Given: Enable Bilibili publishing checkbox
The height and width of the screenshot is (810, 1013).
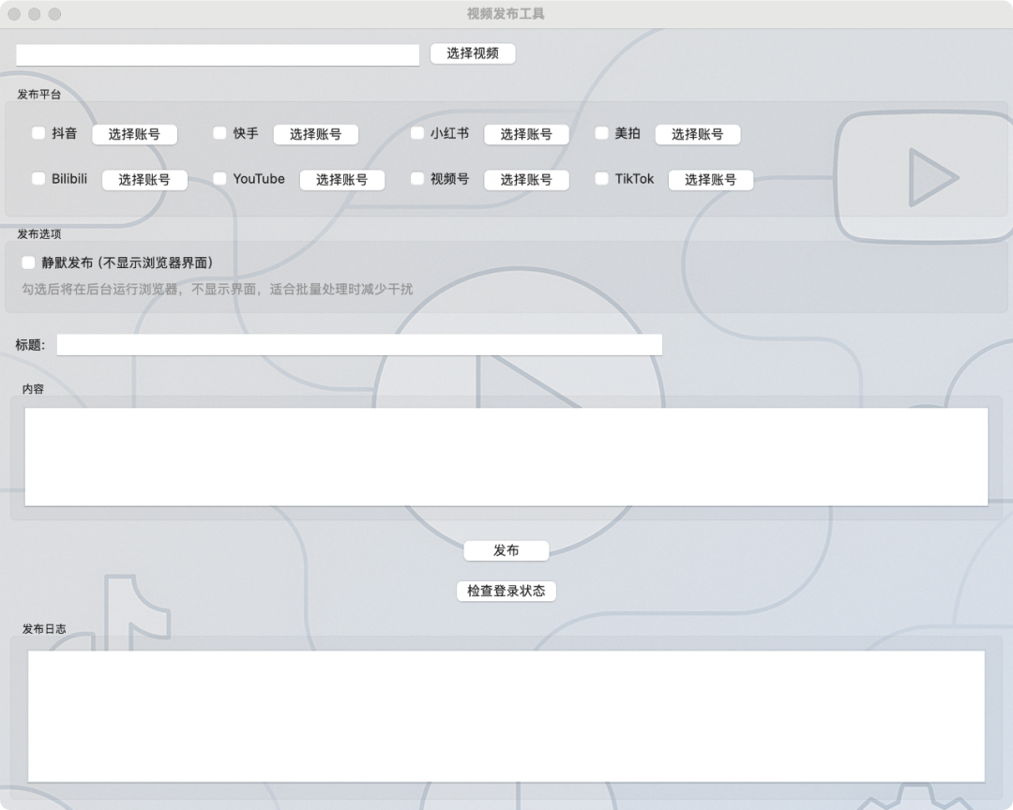Looking at the screenshot, I should pos(38,178).
